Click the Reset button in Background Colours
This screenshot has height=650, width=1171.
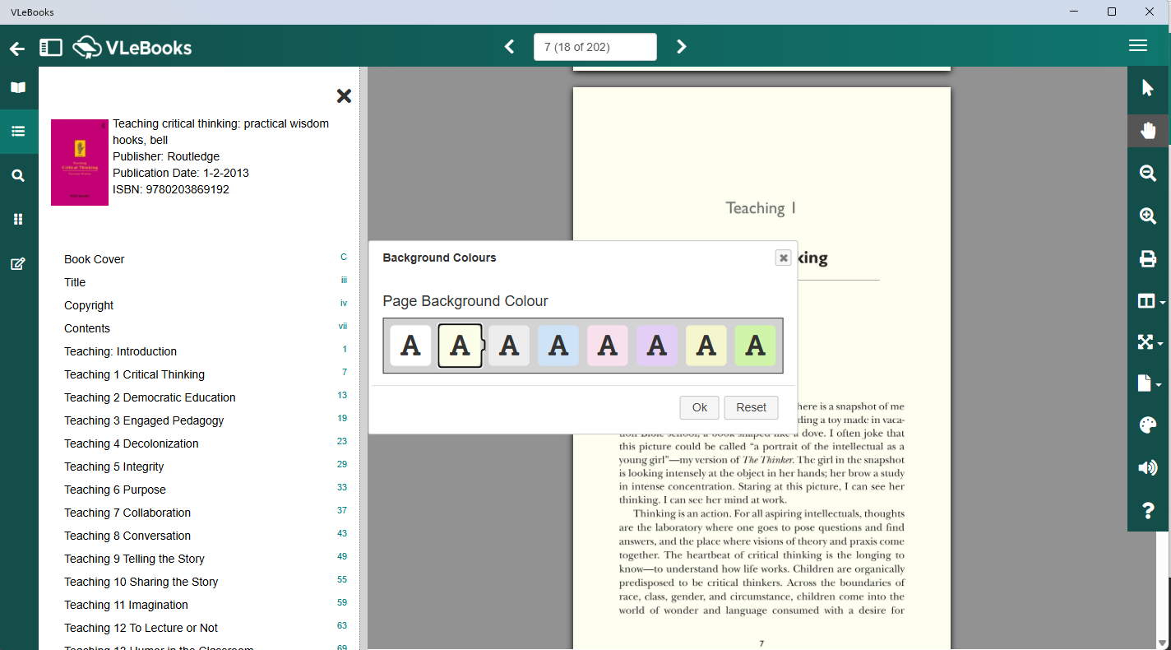(x=750, y=407)
